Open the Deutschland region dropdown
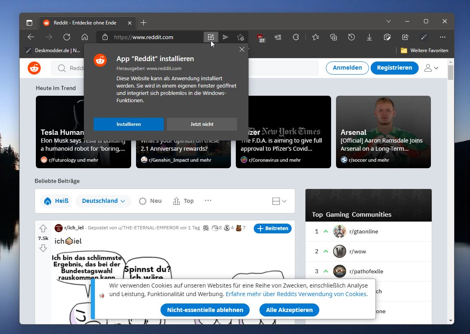This screenshot has height=334, width=470. click(x=103, y=201)
